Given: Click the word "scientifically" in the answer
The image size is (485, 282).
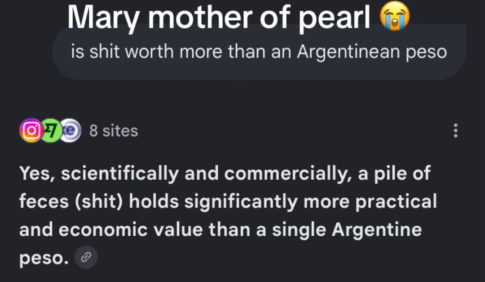Looking at the screenshot, I should 120,173.
